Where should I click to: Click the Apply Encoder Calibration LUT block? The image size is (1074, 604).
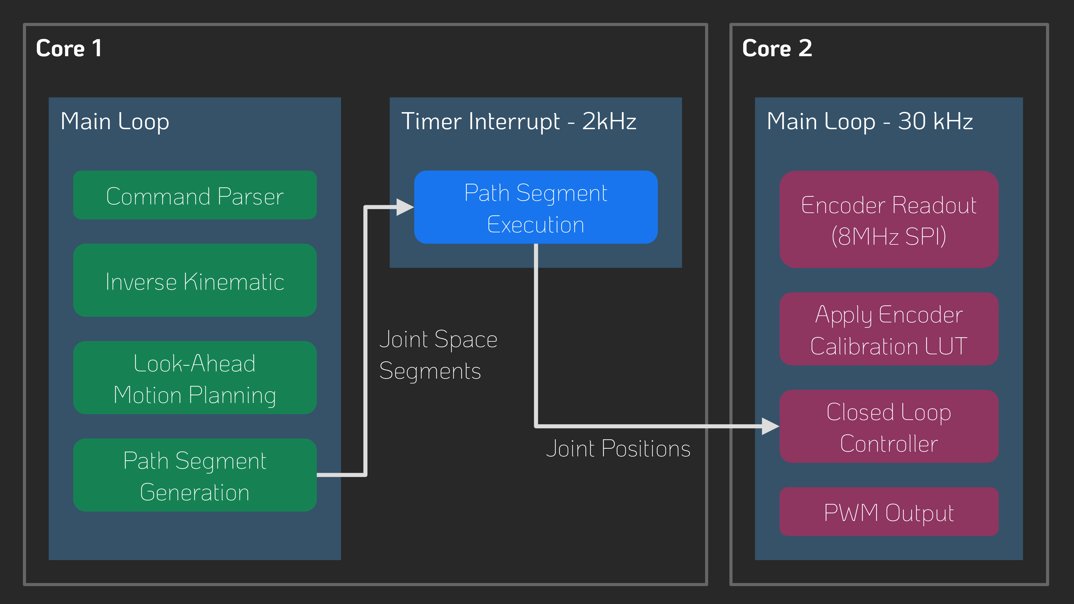coord(889,329)
